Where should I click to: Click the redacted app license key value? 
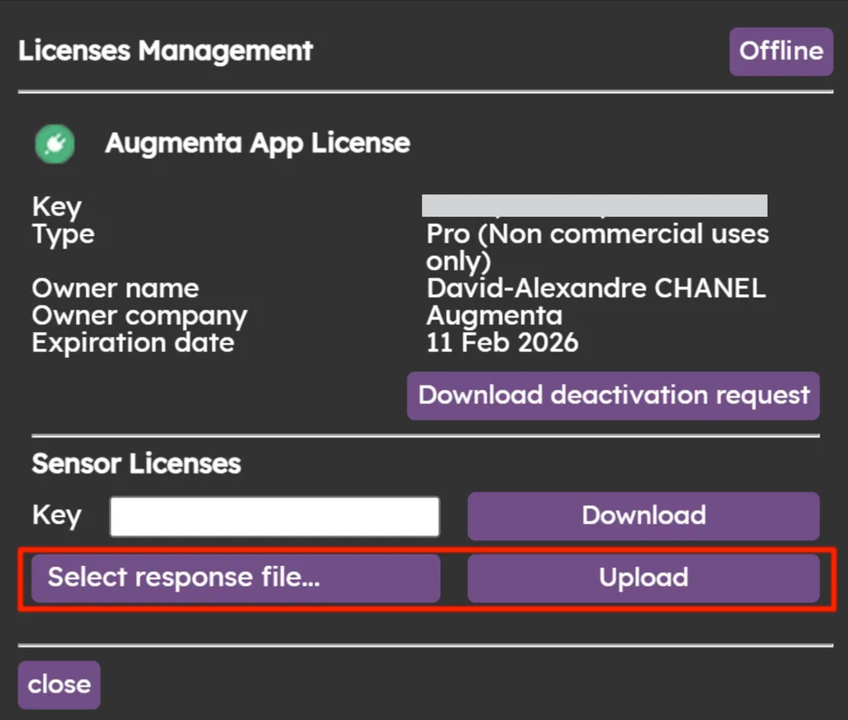pyautogui.click(x=594, y=205)
